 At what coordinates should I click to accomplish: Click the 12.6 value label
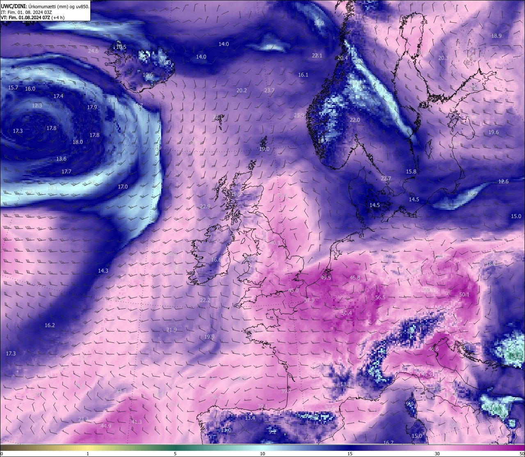pos(503,182)
